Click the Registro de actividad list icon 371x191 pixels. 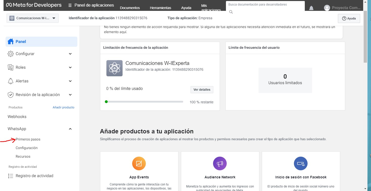pyautogui.click(x=10, y=176)
